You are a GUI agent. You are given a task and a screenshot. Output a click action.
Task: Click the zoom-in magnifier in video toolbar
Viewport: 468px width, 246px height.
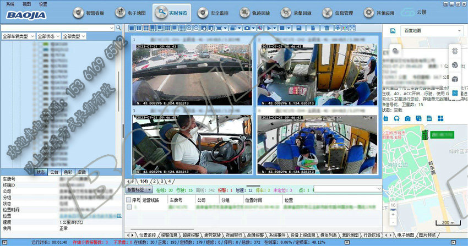coord(189,28)
